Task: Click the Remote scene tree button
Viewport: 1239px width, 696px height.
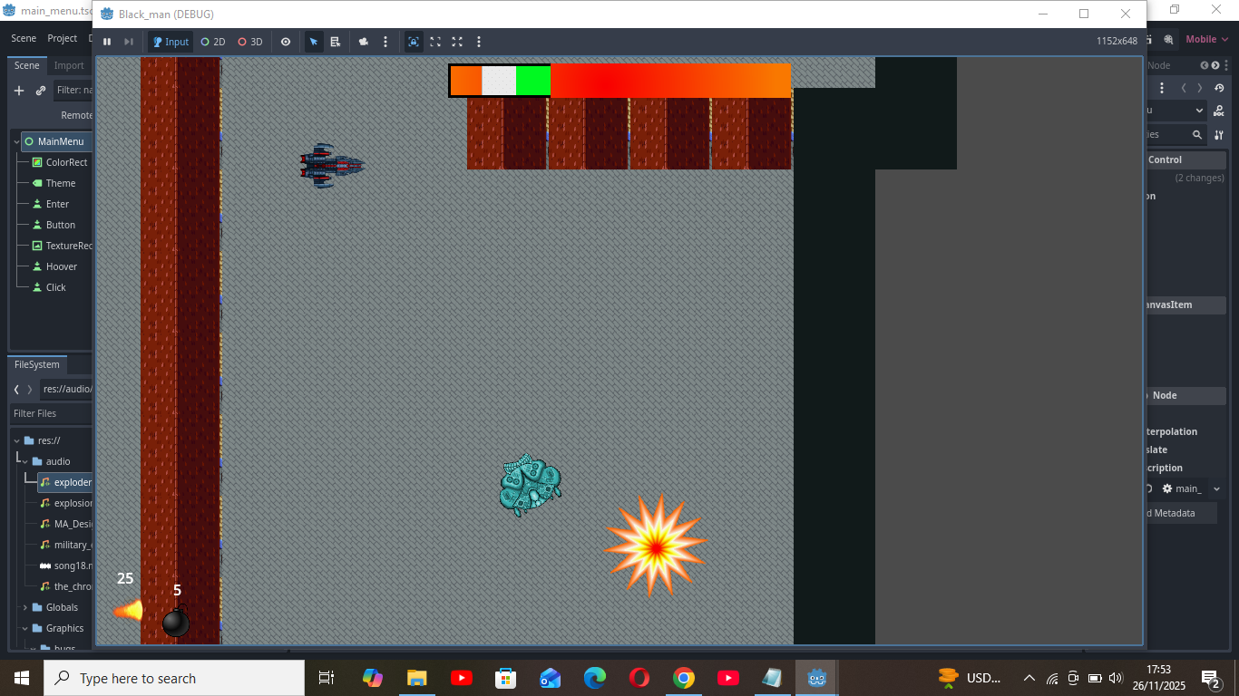Action: pos(76,115)
